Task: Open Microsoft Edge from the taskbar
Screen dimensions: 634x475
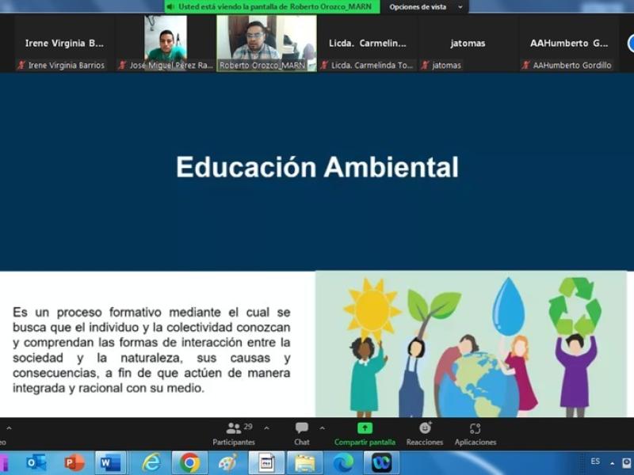Action: click(x=343, y=462)
